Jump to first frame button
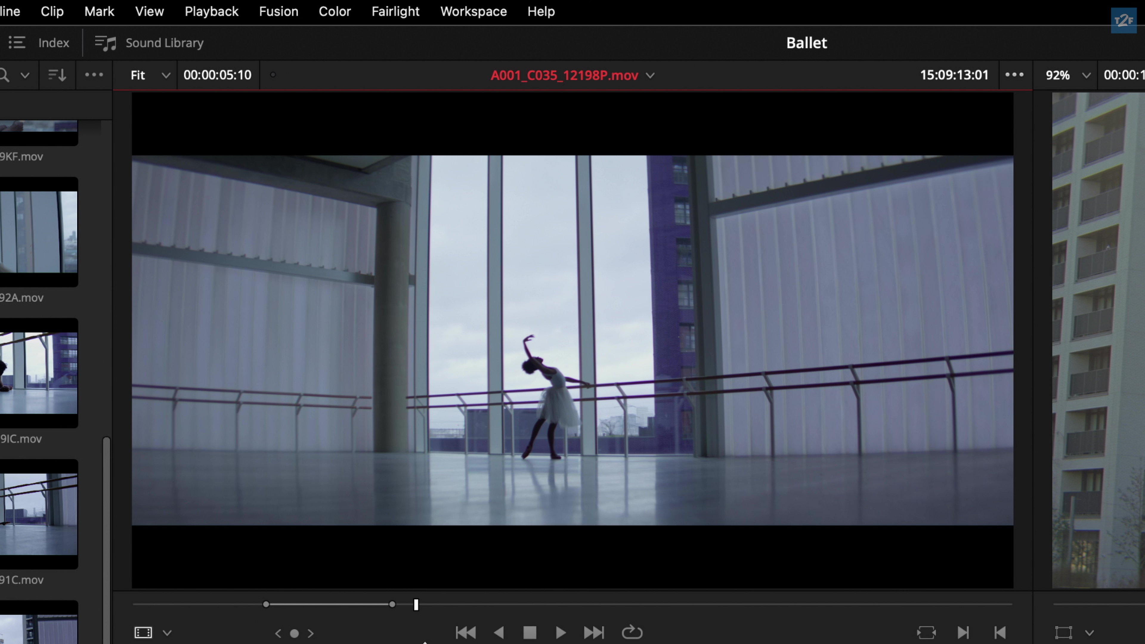 pyautogui.click(x=465, y=632)
